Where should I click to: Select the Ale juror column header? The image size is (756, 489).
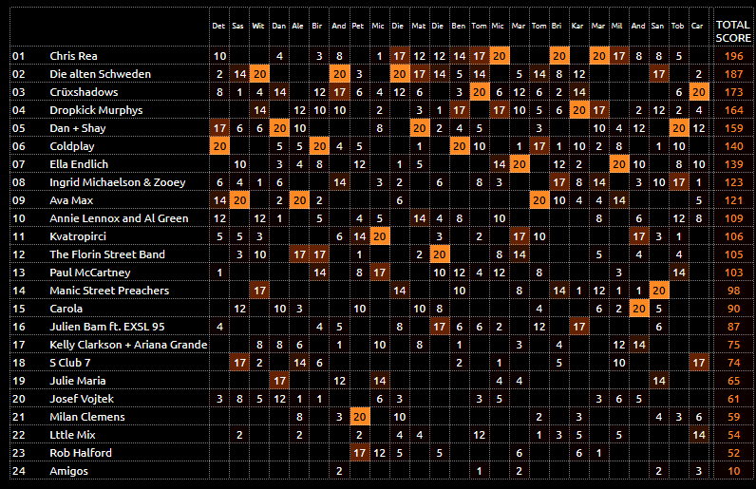[297, 26]
